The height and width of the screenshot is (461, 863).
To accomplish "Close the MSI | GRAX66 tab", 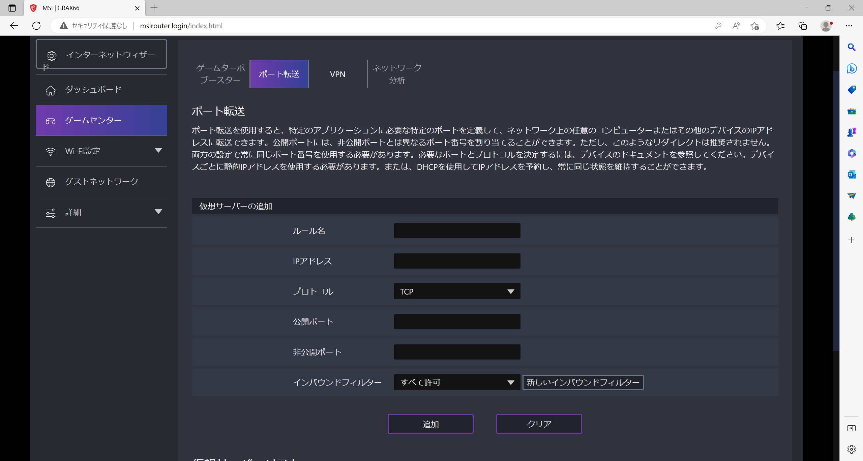I will (x=137, y=8).
